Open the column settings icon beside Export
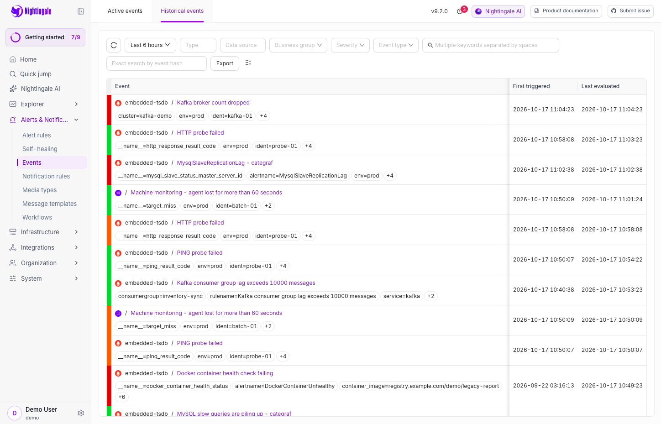This screenshot has width=661, height=424. pyautogui.click(x=248, y=63)
